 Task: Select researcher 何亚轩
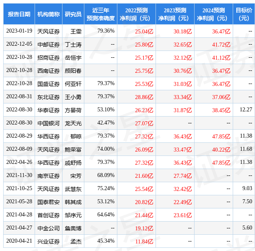(x=73, y=84)
